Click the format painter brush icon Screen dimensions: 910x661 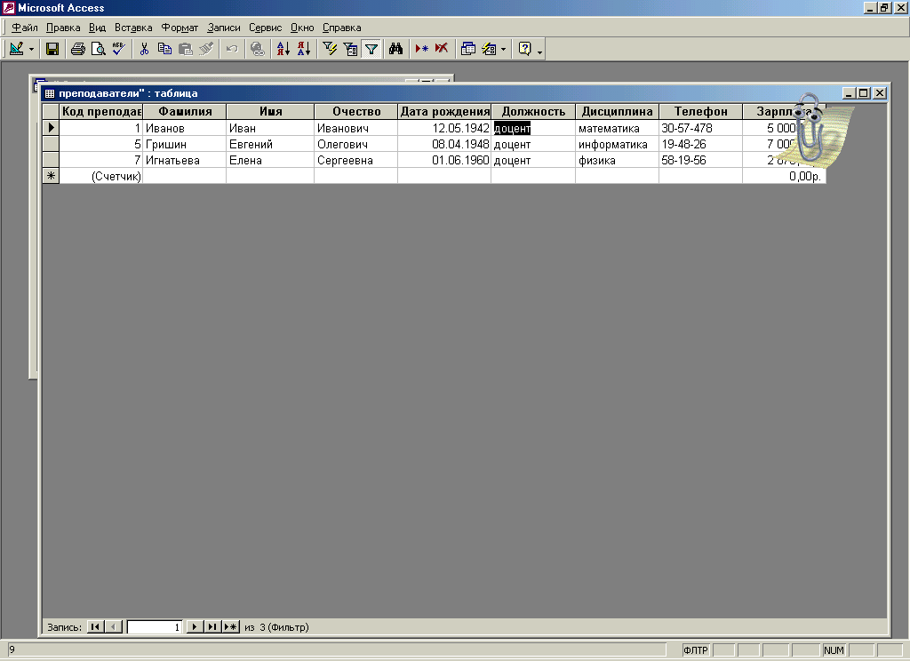[206, 49]
